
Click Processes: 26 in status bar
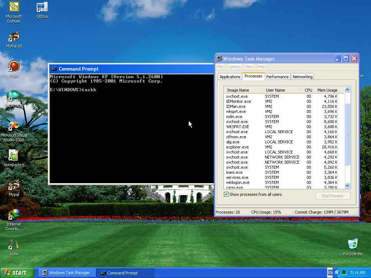228,212
